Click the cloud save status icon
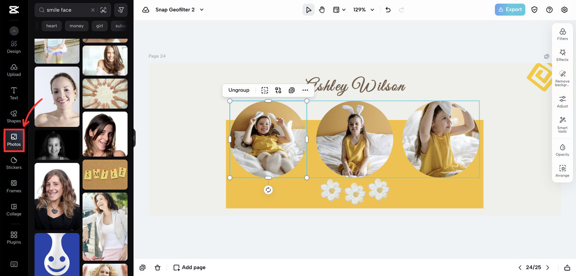This screenshot has height=276, width=576. pos(145,9)
